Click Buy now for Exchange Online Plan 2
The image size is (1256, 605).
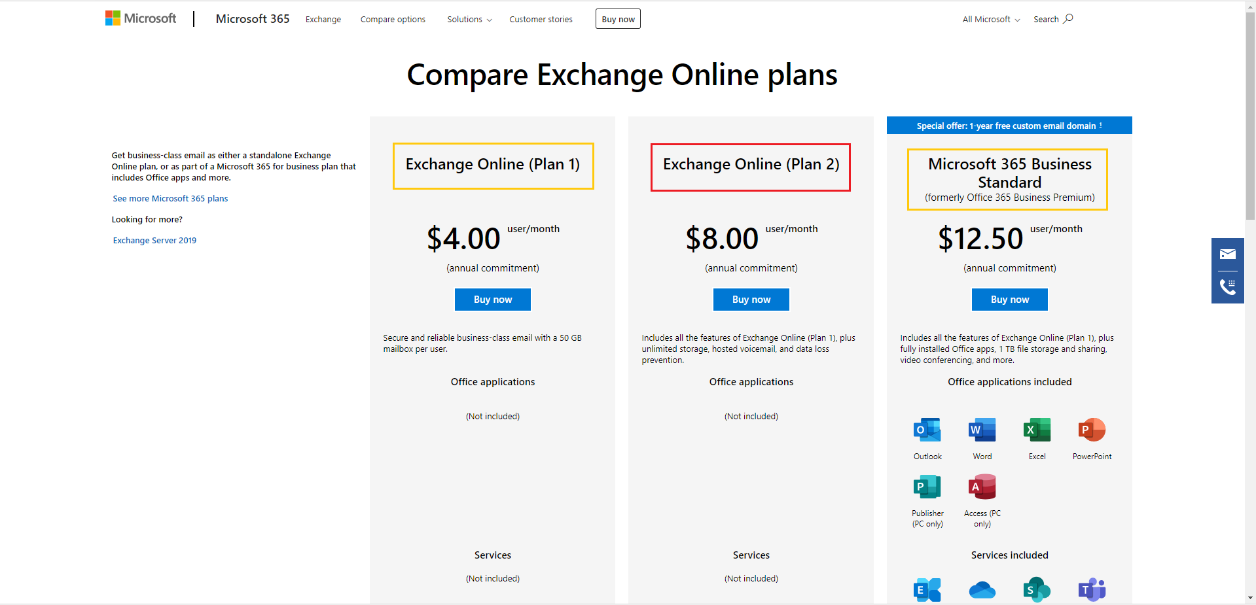[x=751, y=299]
